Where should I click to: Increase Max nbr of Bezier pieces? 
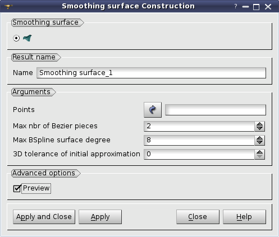tap(259, 124)
